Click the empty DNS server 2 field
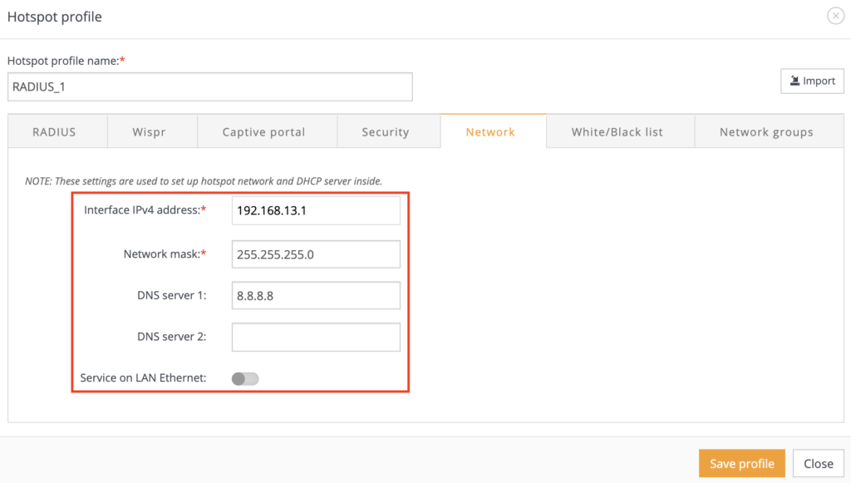Image resolution: width=851 pixels, height=483 pixels. pos(316,337)
